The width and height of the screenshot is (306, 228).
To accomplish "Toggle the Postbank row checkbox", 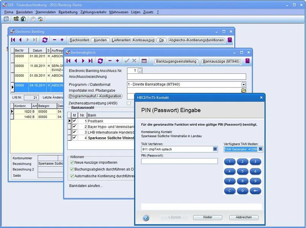I will click(x=74, y=121).
